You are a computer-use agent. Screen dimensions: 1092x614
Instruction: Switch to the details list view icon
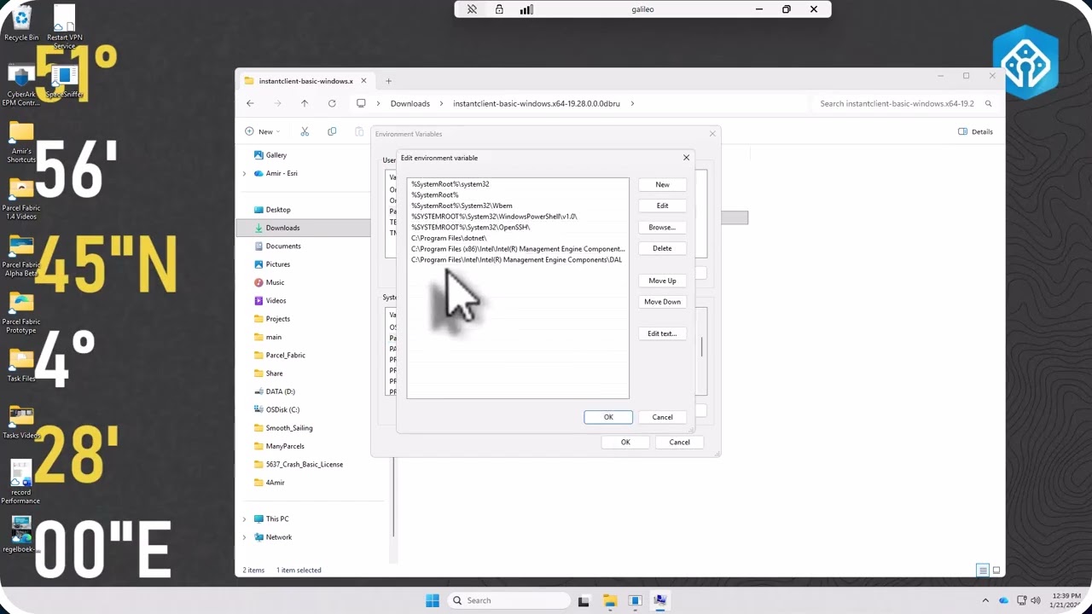click(983, 570)
